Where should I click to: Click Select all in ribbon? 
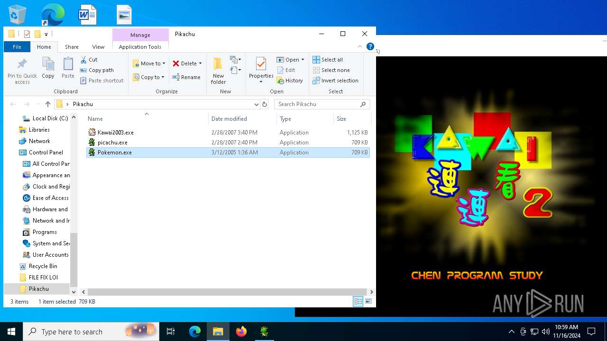click(328, 60)
